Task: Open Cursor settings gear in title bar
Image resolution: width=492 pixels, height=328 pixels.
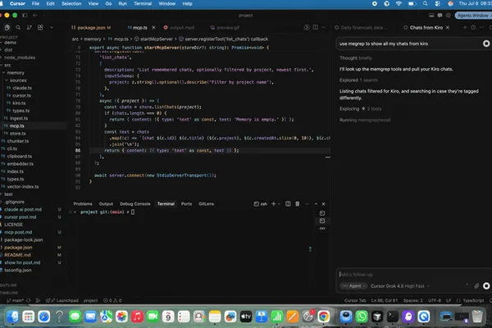Action: (x=448, y=15)
